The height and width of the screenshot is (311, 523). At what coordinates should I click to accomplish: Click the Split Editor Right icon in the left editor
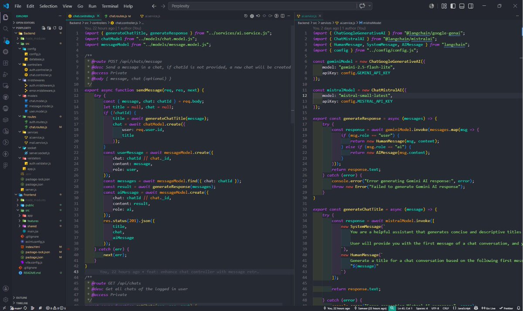tap(283, 16)
